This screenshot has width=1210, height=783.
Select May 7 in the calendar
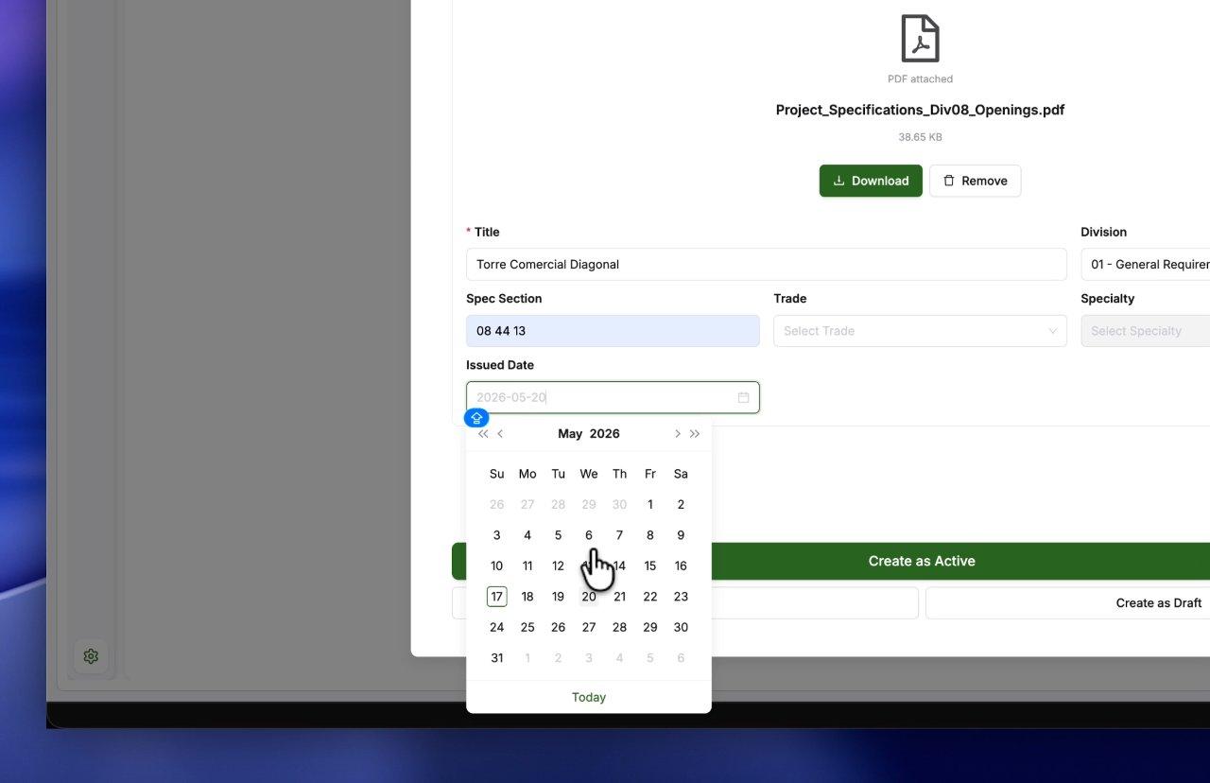pyautogui.click(x=619, y=535)
